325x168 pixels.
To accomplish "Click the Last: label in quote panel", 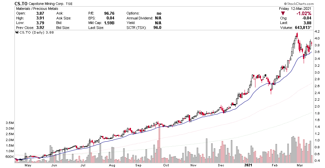I will (x=284, y=23).
